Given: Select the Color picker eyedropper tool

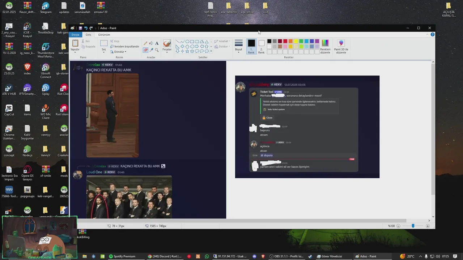Looking at the screenshot, I should click(151, 50).
